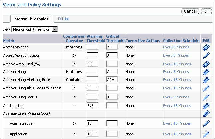The image size is (215, 139).
Task: Focus the Audited User warning threshold field
Action: click(x=92, y=105)
